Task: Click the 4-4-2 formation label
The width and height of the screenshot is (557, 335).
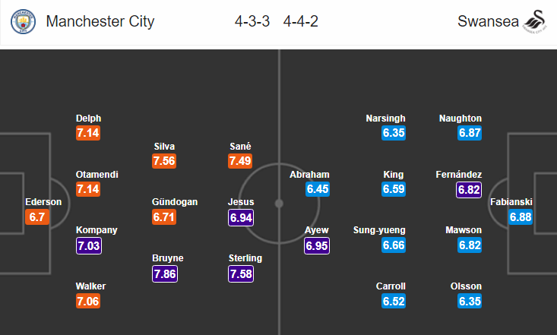Action: tap(300, 21)
